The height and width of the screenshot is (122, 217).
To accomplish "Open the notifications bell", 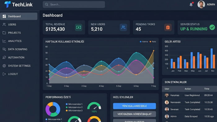I will pos(191,4).
